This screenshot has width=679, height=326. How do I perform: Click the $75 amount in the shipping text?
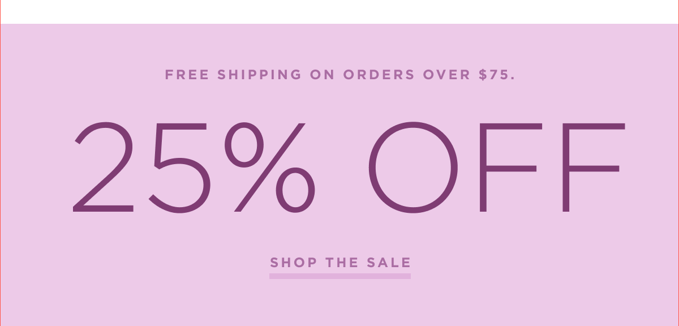pos(497,75)
